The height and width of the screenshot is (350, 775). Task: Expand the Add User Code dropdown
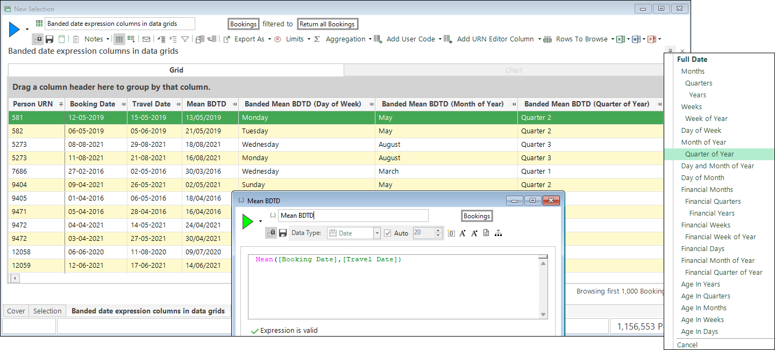click(440, 39)
